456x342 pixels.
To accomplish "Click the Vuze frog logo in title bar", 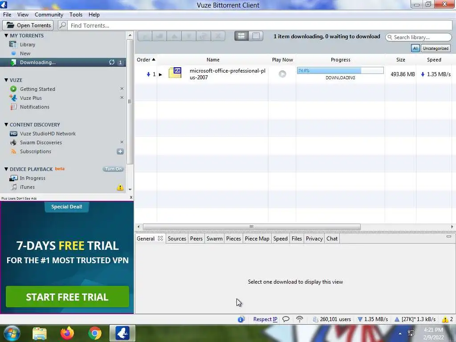I will coord(4,4).
